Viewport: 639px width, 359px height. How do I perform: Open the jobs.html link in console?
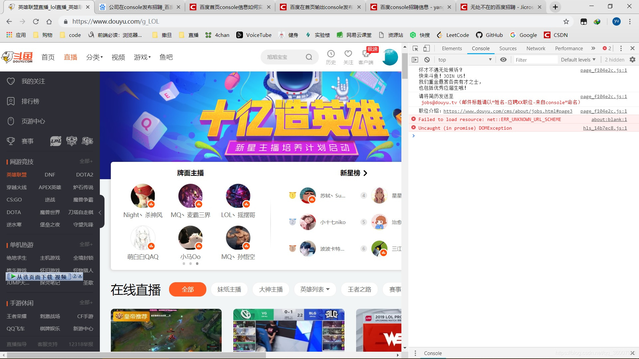[508, 111]
